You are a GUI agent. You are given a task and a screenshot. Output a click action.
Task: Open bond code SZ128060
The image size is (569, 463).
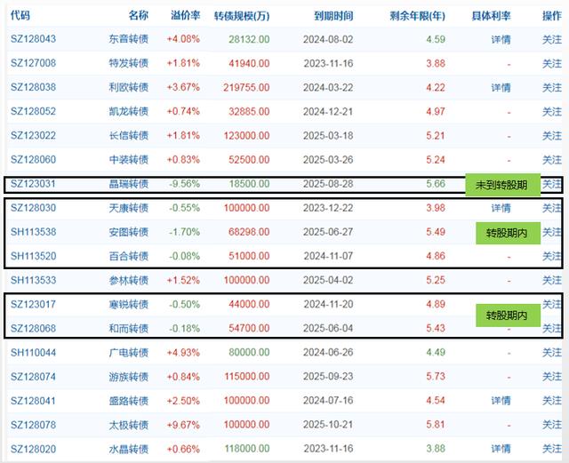tap(34, 159)
